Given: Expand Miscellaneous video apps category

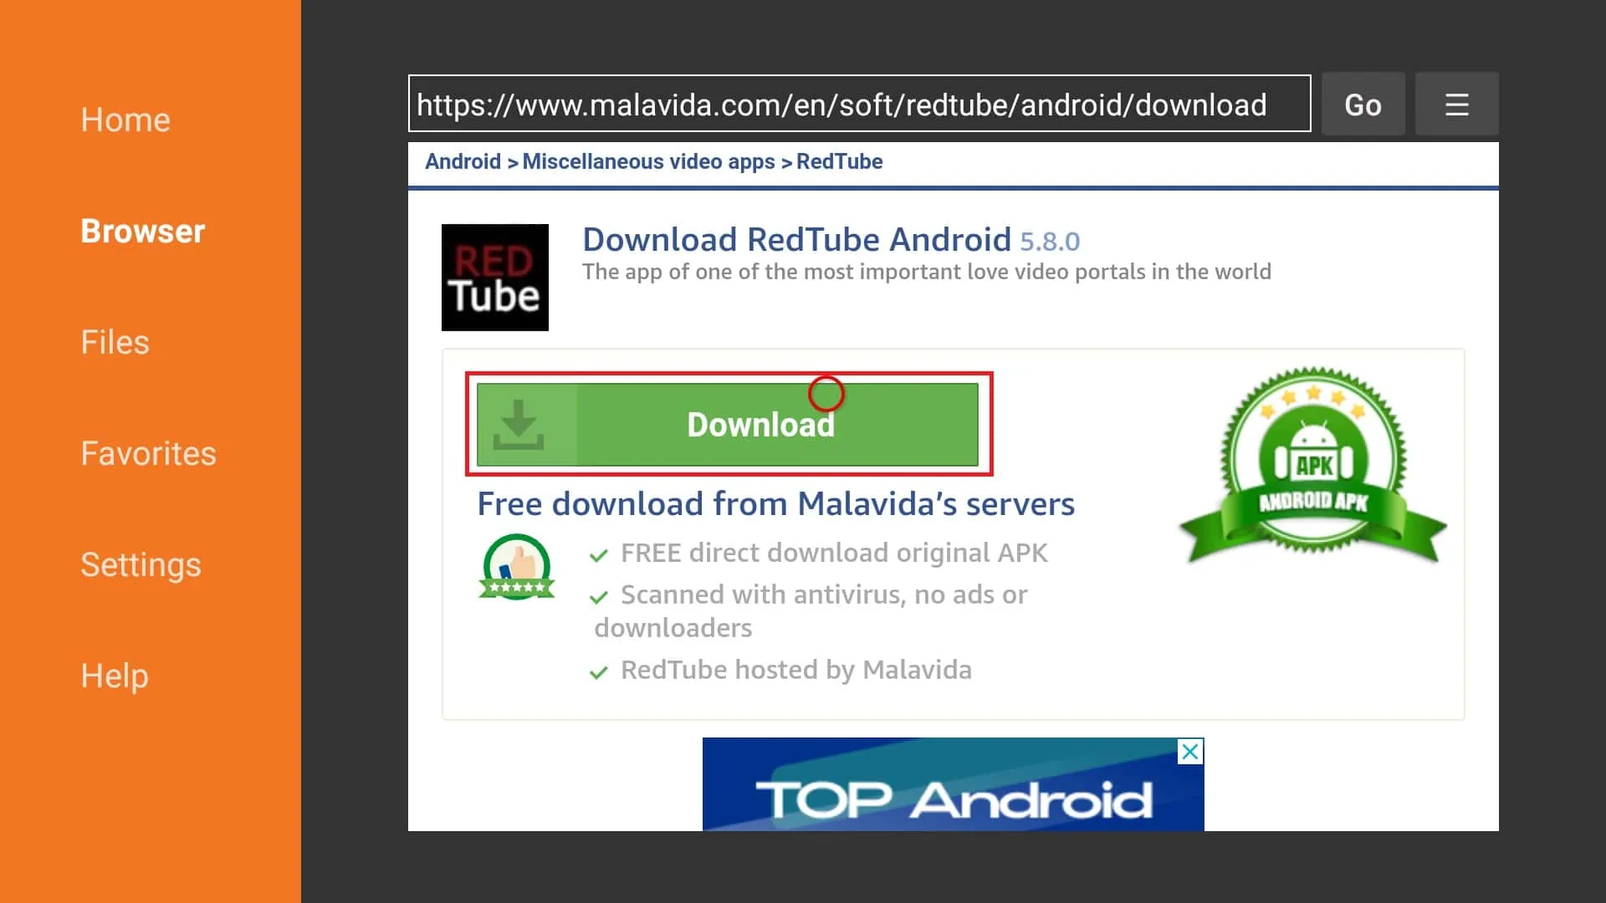Looking at the screenshot, I should coord(647,161).
